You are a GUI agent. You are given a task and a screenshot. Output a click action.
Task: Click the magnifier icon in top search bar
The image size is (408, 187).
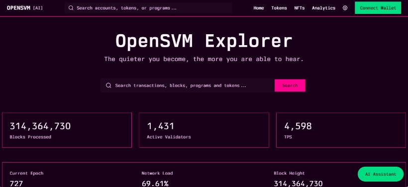click(x=71, y=8)
